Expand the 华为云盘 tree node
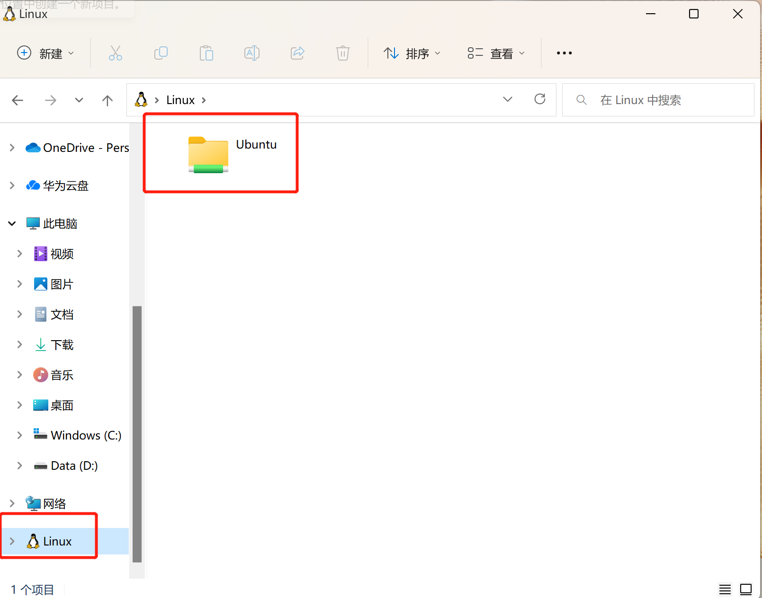The image size is (762, 598). tap(12, 185)
